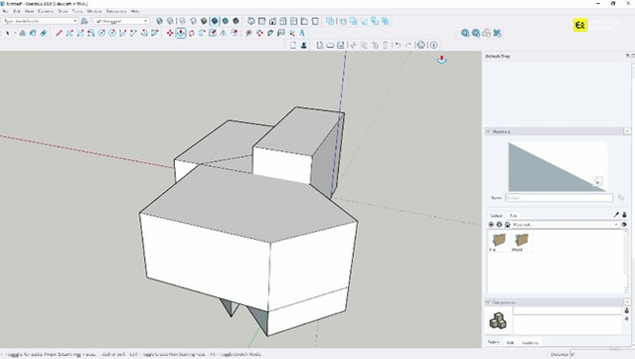Open the file folder icon

[x=330, y=45]
